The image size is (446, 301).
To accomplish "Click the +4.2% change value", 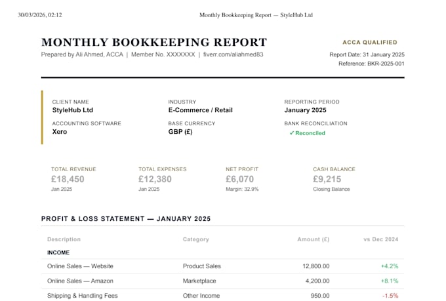I will click(x=390, y=266).
